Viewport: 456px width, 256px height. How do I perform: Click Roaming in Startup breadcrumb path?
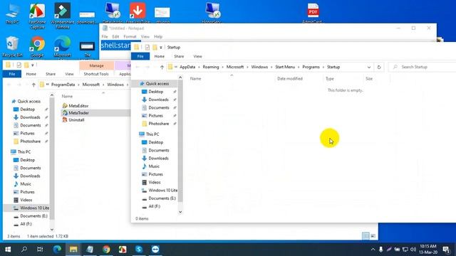point(211,67)
